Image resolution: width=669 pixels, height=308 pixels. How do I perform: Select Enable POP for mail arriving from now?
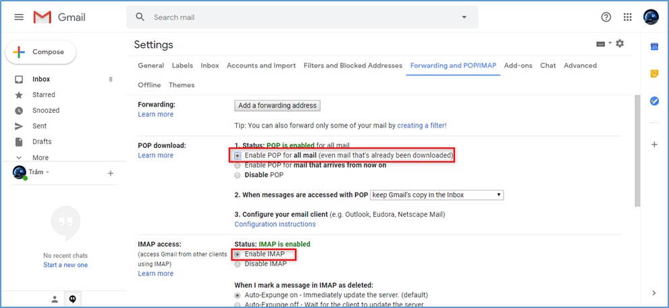pyautogui.click(x=237, y=165)
